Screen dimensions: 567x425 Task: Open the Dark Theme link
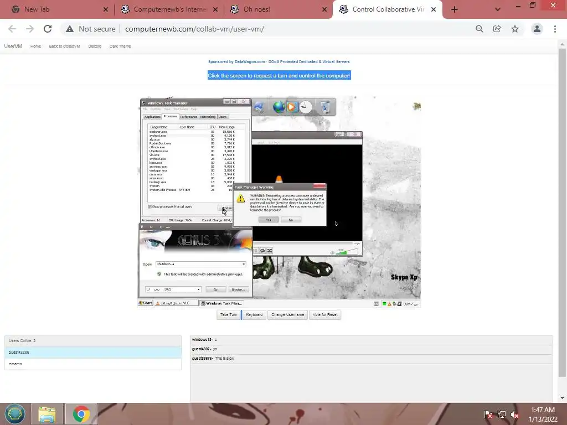pos(120,46)
